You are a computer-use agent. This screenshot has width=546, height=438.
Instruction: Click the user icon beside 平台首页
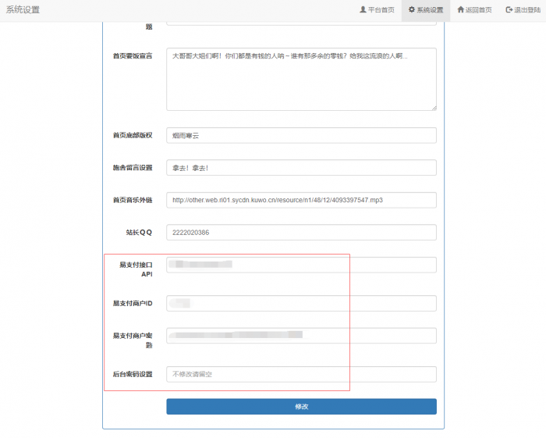363,10
